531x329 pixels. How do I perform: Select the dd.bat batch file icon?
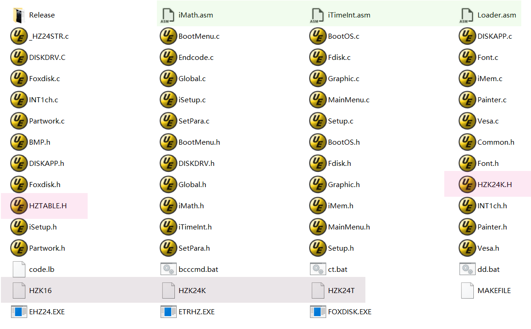467,270
